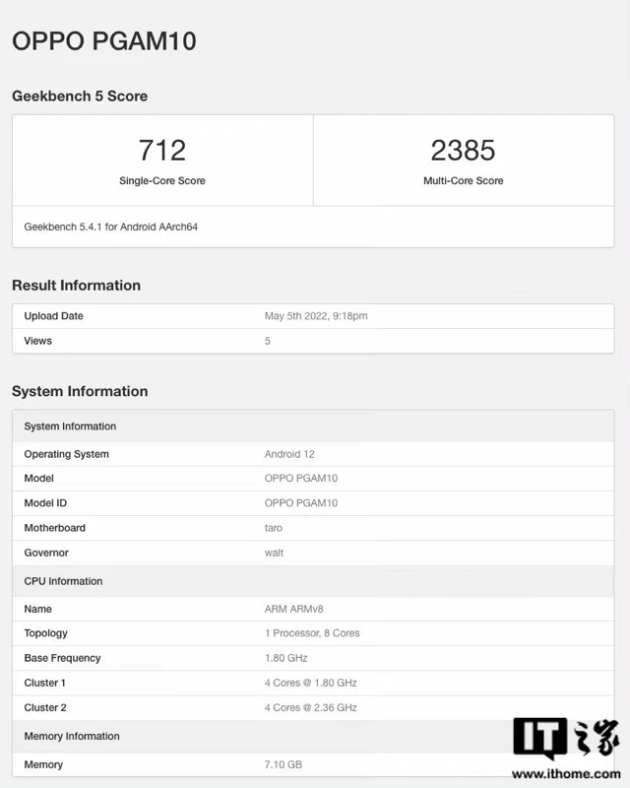Screen dimensions: 630x788
Task: Select OPPO PGAM10 value in Model ID row
Action: pyautogui.click(x=301, y=503)
